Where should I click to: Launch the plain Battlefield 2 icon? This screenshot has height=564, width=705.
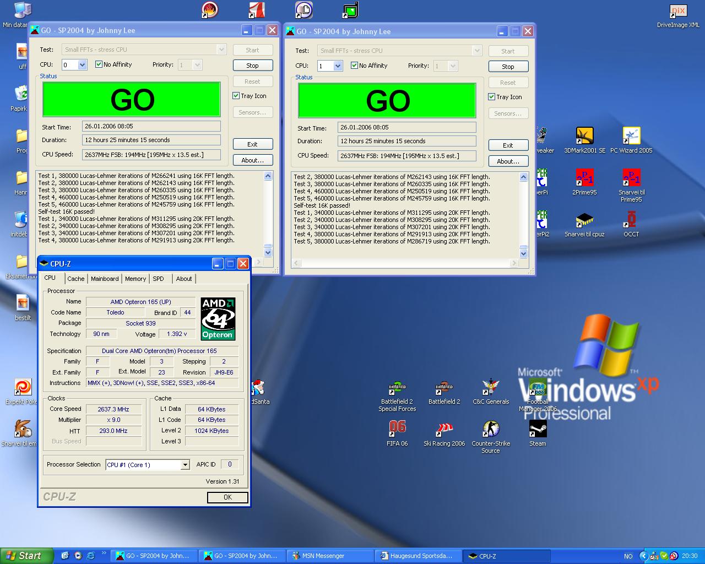pyautogui.click(x=444, y=392)
